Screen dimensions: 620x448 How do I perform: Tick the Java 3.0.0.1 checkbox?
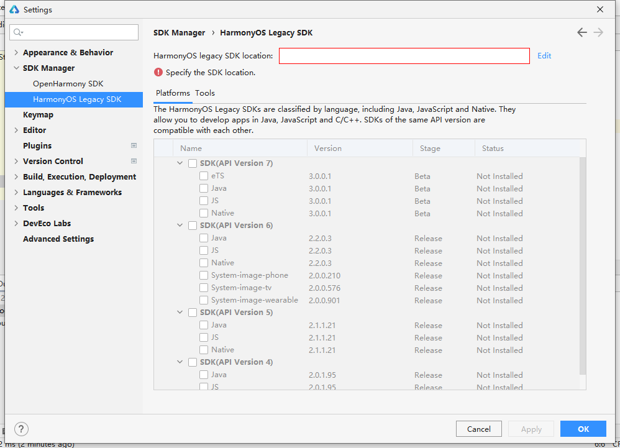click(x=204, y=188)
